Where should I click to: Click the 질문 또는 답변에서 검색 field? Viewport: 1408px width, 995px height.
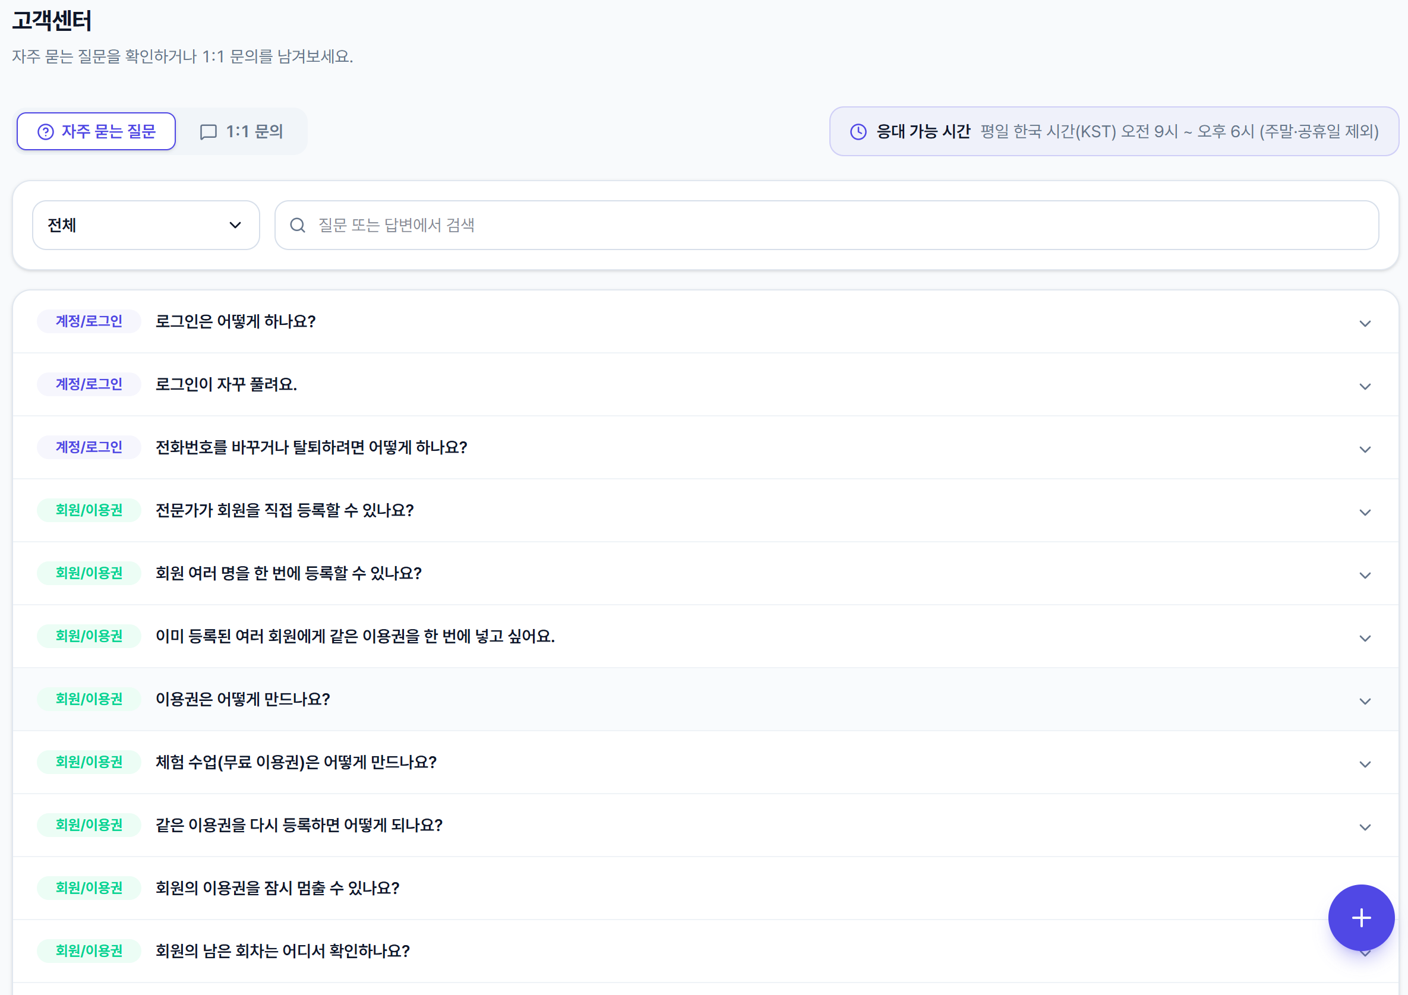tap(826, 225)
